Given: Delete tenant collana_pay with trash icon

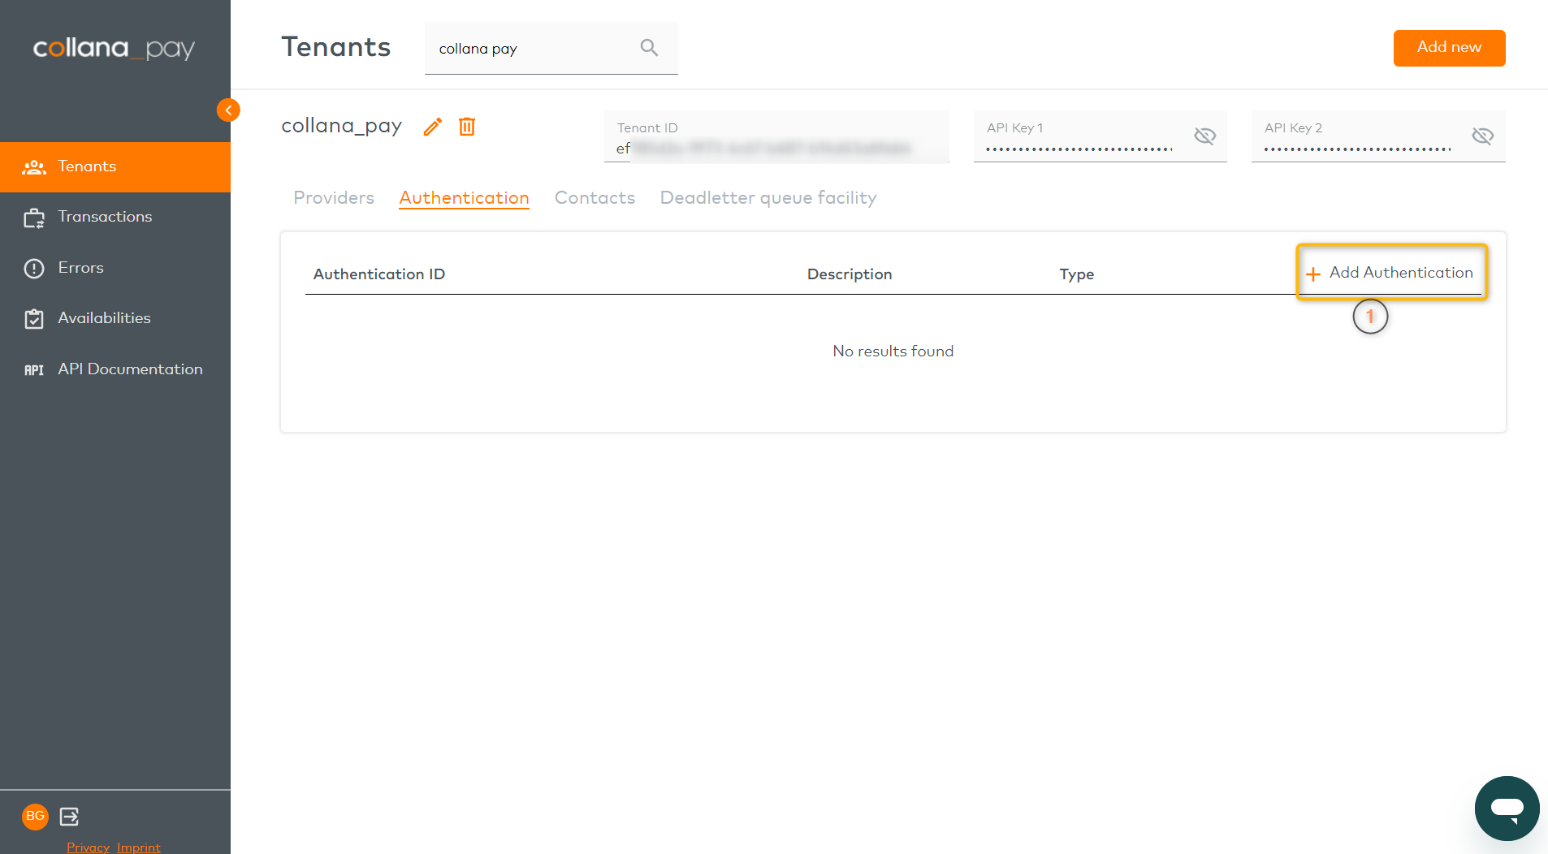Looking at the screenshot, I should 467,127.
